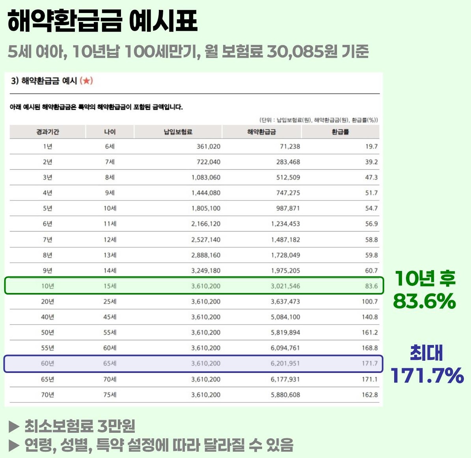The image size is (471, 458).
Task: Click the triangle bullet before 연령, 성별
Action: pos(14,445)
